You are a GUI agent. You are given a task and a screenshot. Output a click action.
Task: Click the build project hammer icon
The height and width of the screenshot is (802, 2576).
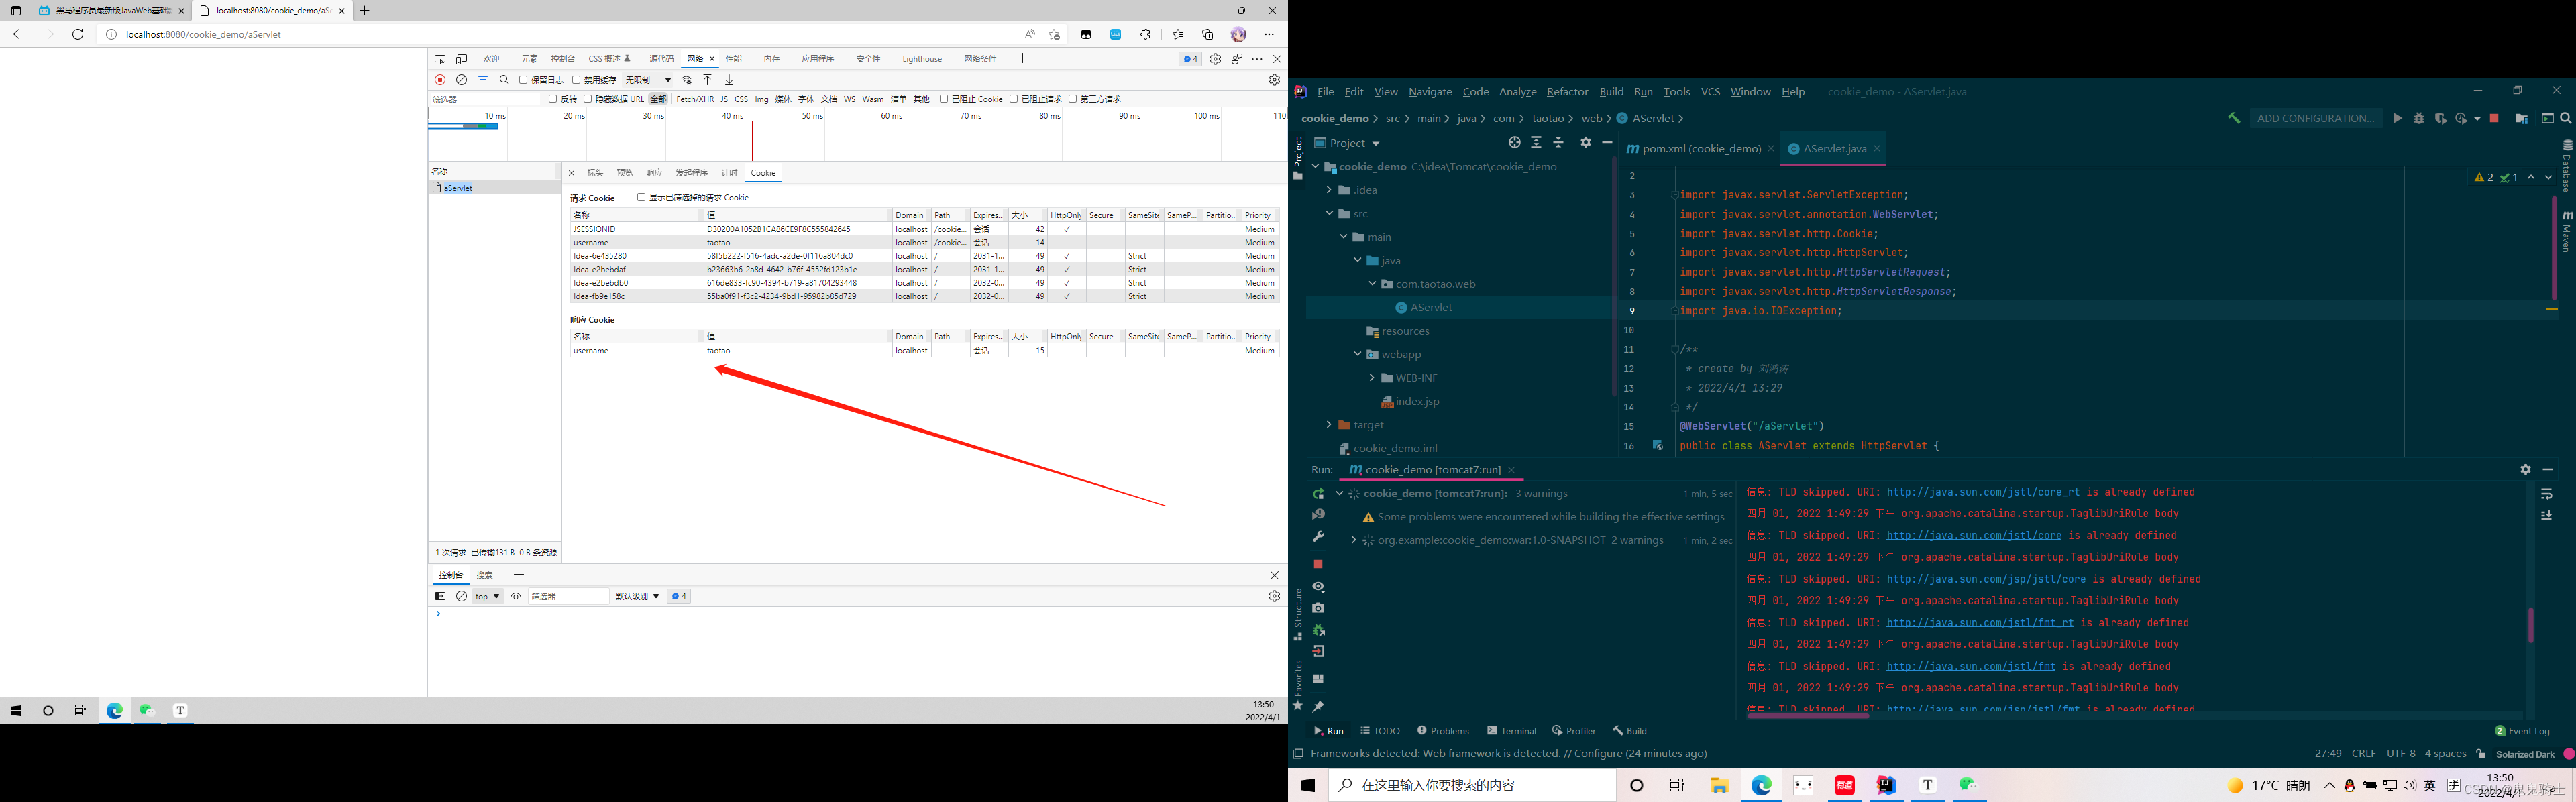pos(2233,118)
